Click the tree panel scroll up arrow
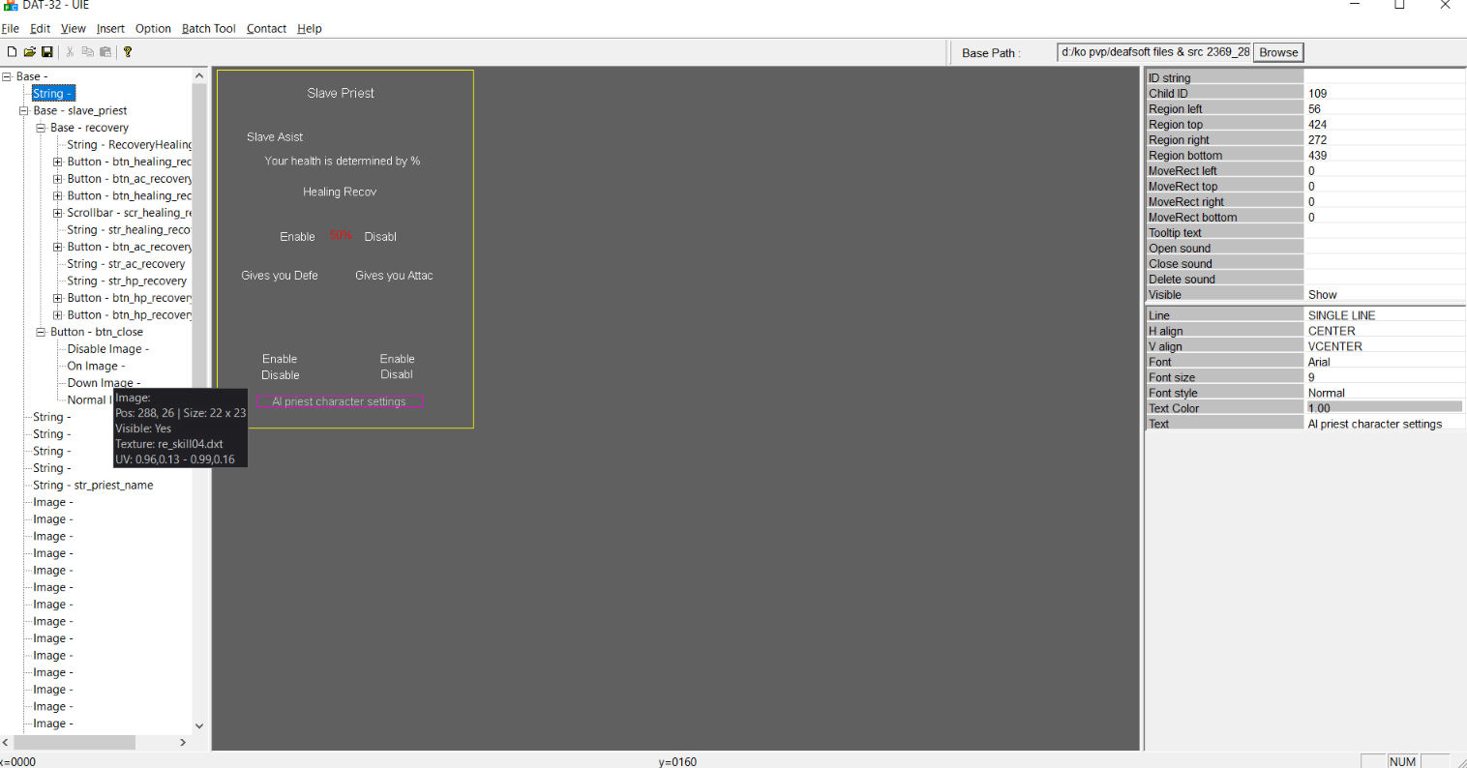 pos(199,75)
